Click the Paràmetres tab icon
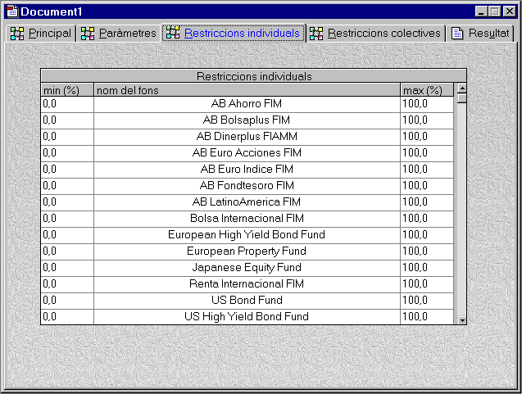The image size is (522, 394). [88, 34]
